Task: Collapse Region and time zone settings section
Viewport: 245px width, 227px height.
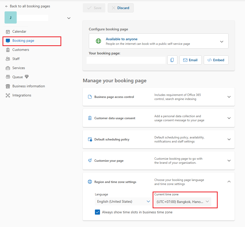Action: click(x=229, y=181)
